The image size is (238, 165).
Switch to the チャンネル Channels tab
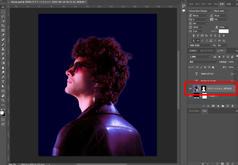(x=194, y=111)
